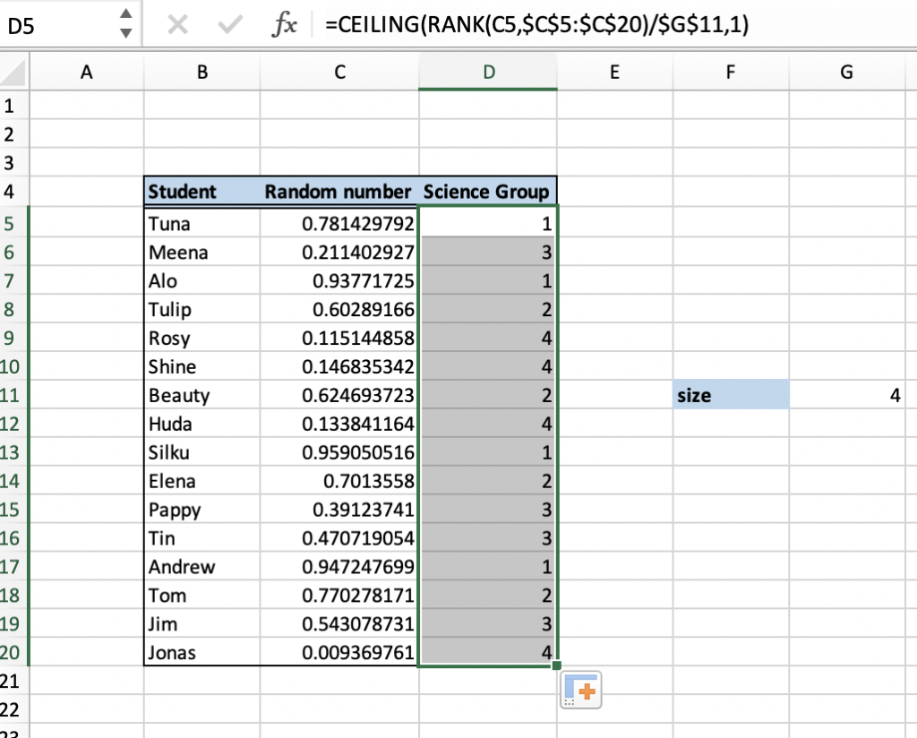Select the column A header
The height and width of the screenshot is (738, 917).
coord(86,71)
